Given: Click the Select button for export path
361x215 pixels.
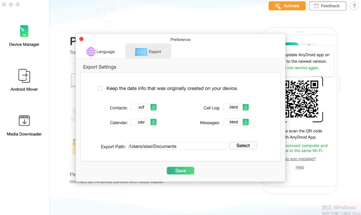Looking at the screenshot, I should click(x=243, y=145).
